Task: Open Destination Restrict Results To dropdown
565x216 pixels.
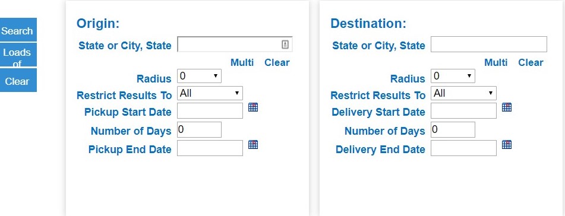Action: pyautogui.click(x=464, y=93)
